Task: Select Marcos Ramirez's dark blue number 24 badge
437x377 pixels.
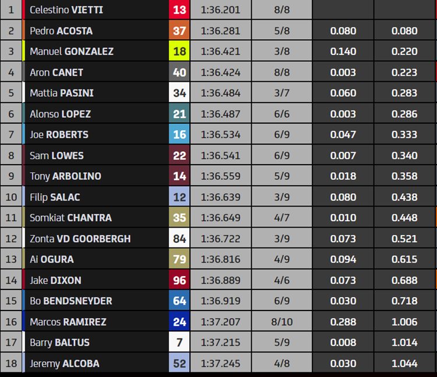Action: click(x=179, y=322)
